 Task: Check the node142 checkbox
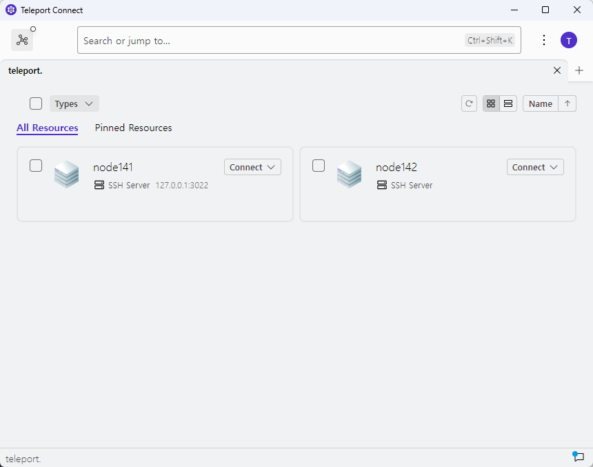319,166
